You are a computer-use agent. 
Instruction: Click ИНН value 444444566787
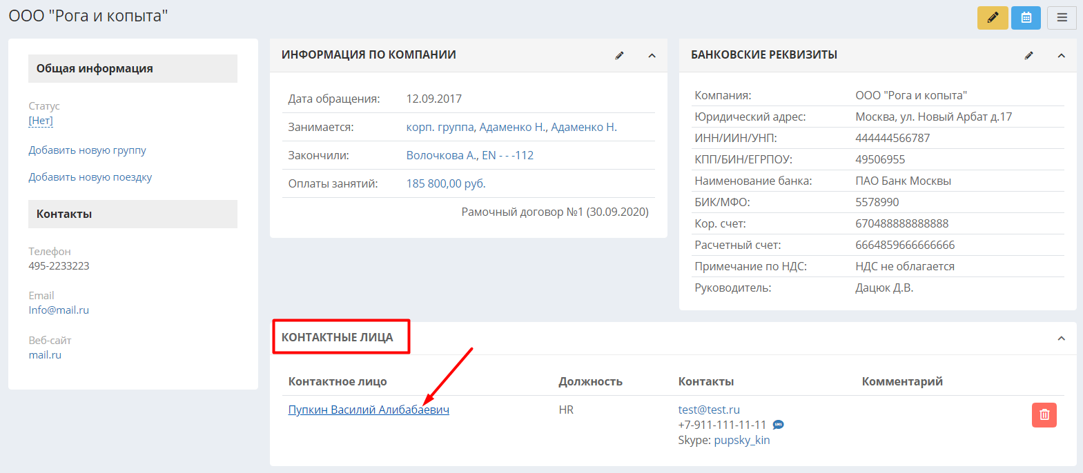892,138
